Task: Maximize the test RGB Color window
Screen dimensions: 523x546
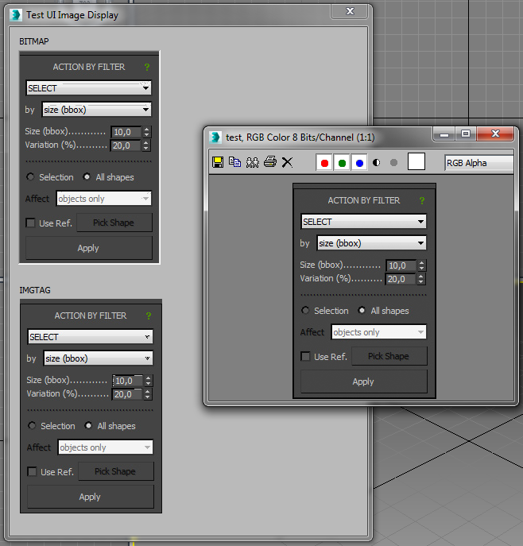Action: pos(466,134)
